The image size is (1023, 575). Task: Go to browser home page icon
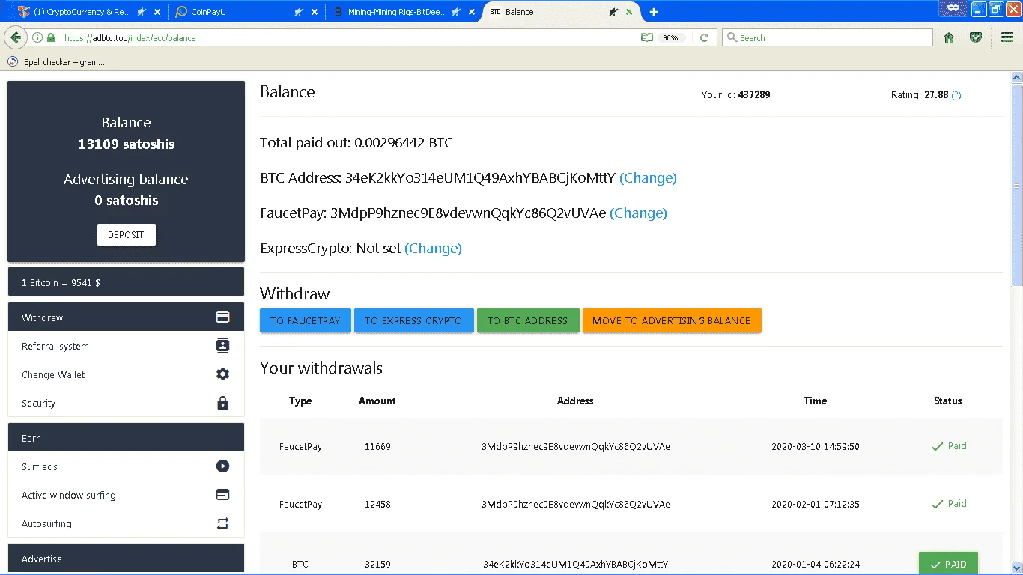(x=949, y=37)
